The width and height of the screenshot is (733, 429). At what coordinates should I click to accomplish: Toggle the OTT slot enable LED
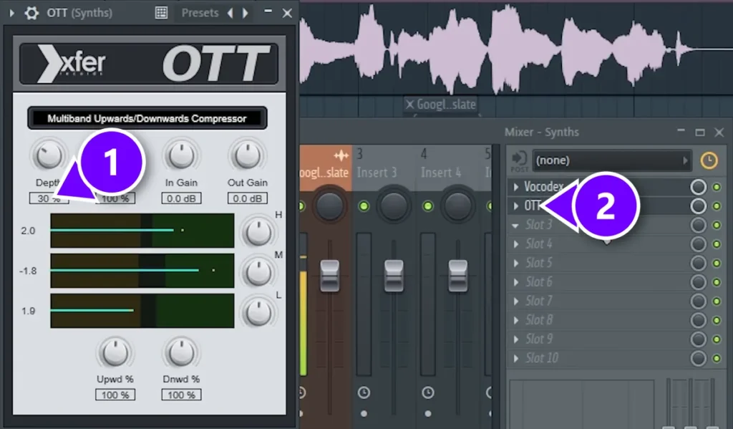pos(717,206)
